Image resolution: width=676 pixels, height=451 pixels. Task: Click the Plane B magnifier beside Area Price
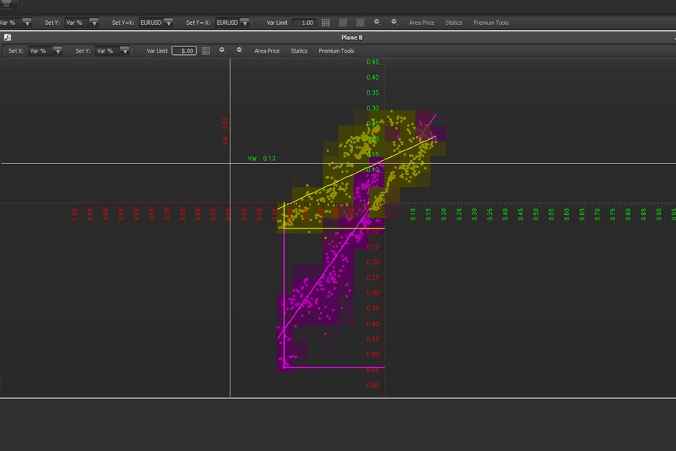[x=240, y=50]
